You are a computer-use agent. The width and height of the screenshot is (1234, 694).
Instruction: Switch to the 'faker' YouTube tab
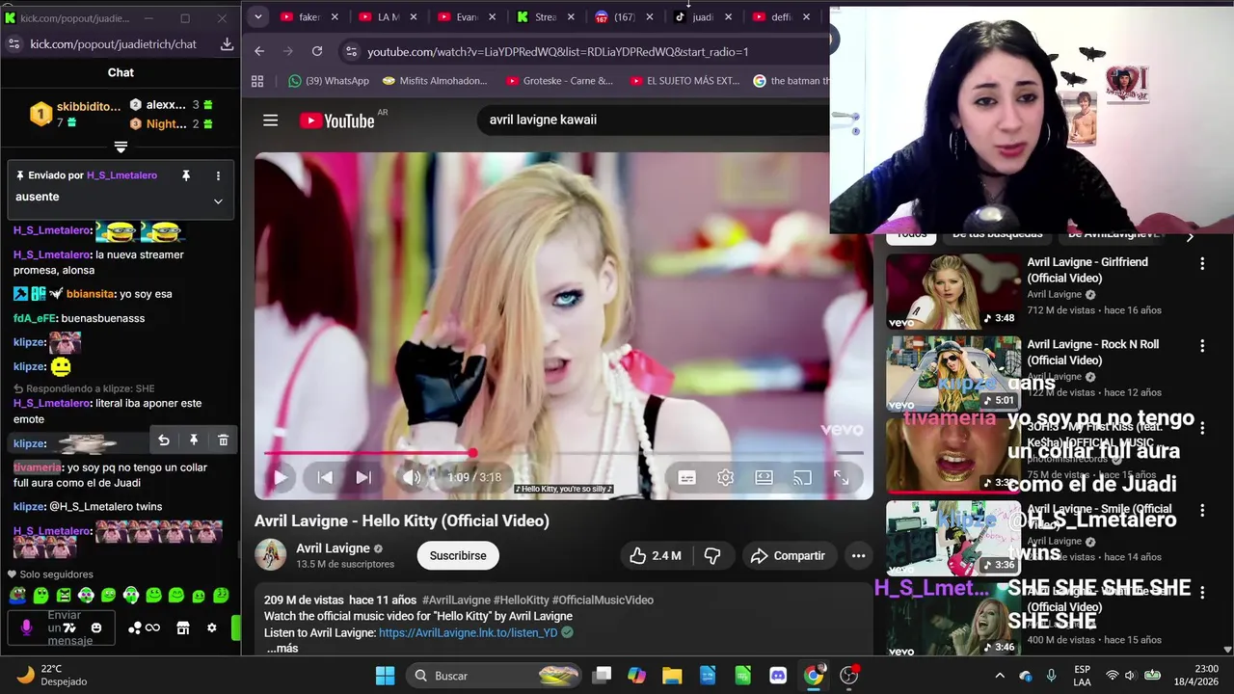click(x=308, y=16)
